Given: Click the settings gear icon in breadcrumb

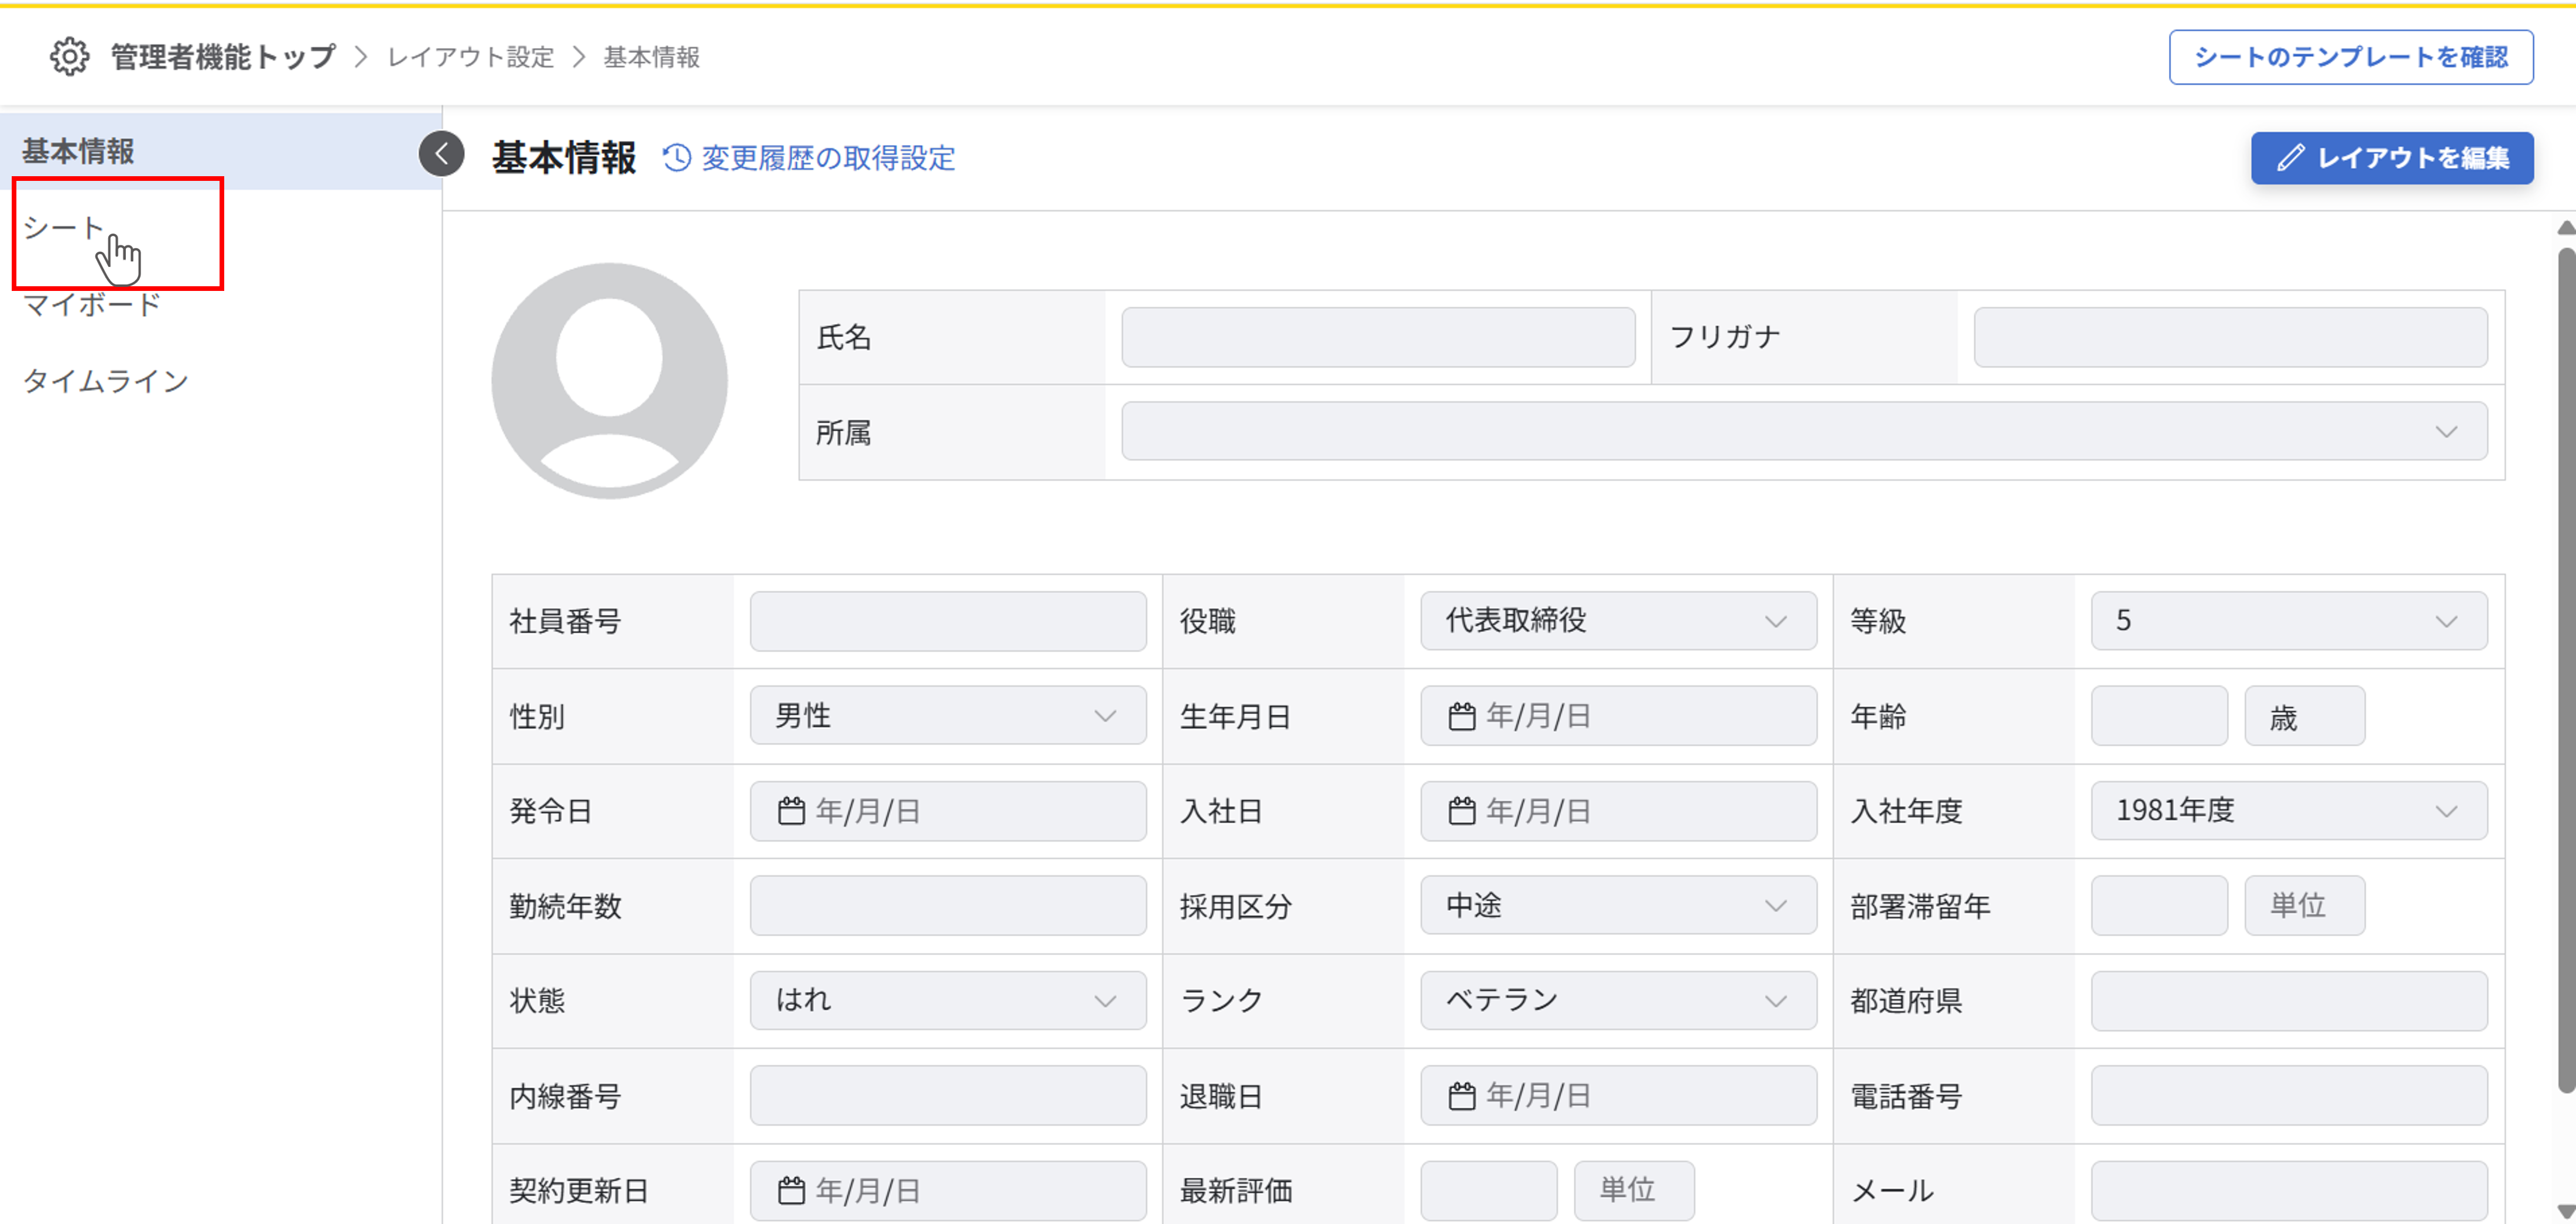Looking at the screenshot, I should pos(70,57).
